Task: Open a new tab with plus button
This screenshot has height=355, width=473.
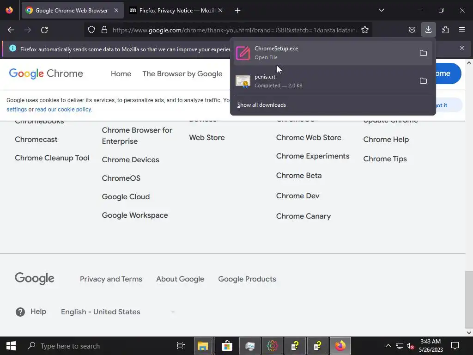Action: (x=237, y=11)
